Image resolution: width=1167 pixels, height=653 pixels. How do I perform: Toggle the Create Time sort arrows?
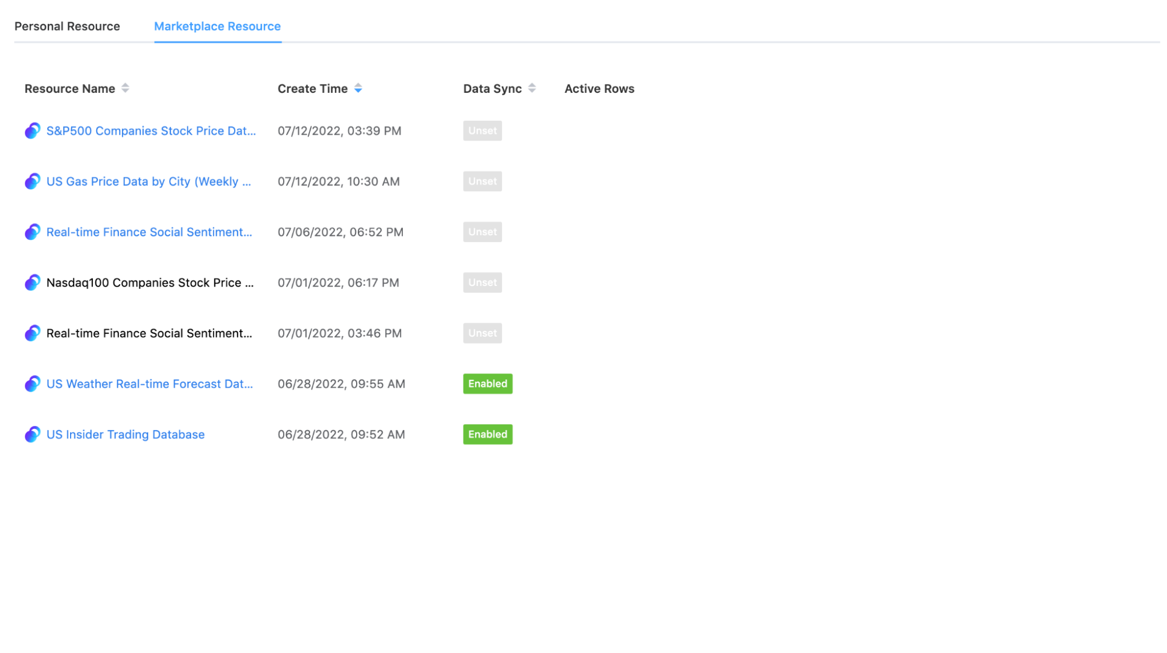358,88
